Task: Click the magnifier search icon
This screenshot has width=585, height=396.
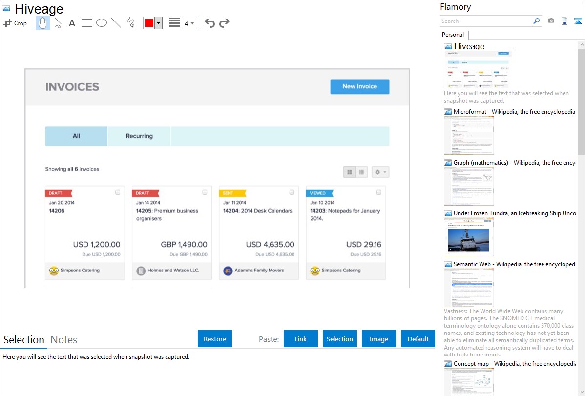Action: point(536,21)
